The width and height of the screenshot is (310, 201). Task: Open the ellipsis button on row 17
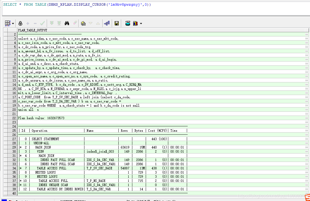tap(307, 97)
